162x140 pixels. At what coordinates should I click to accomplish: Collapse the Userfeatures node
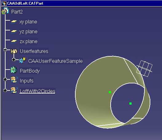[5, 50]
